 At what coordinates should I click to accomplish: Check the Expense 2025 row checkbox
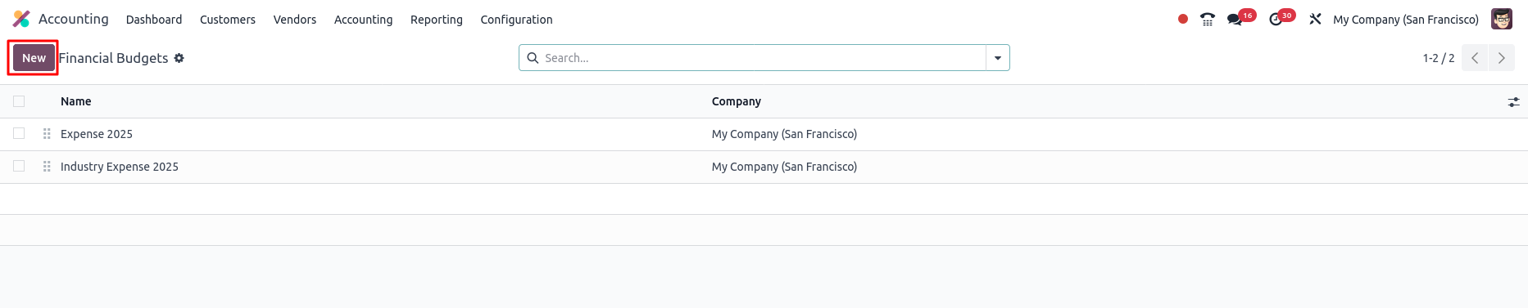[x=19, y=133]
